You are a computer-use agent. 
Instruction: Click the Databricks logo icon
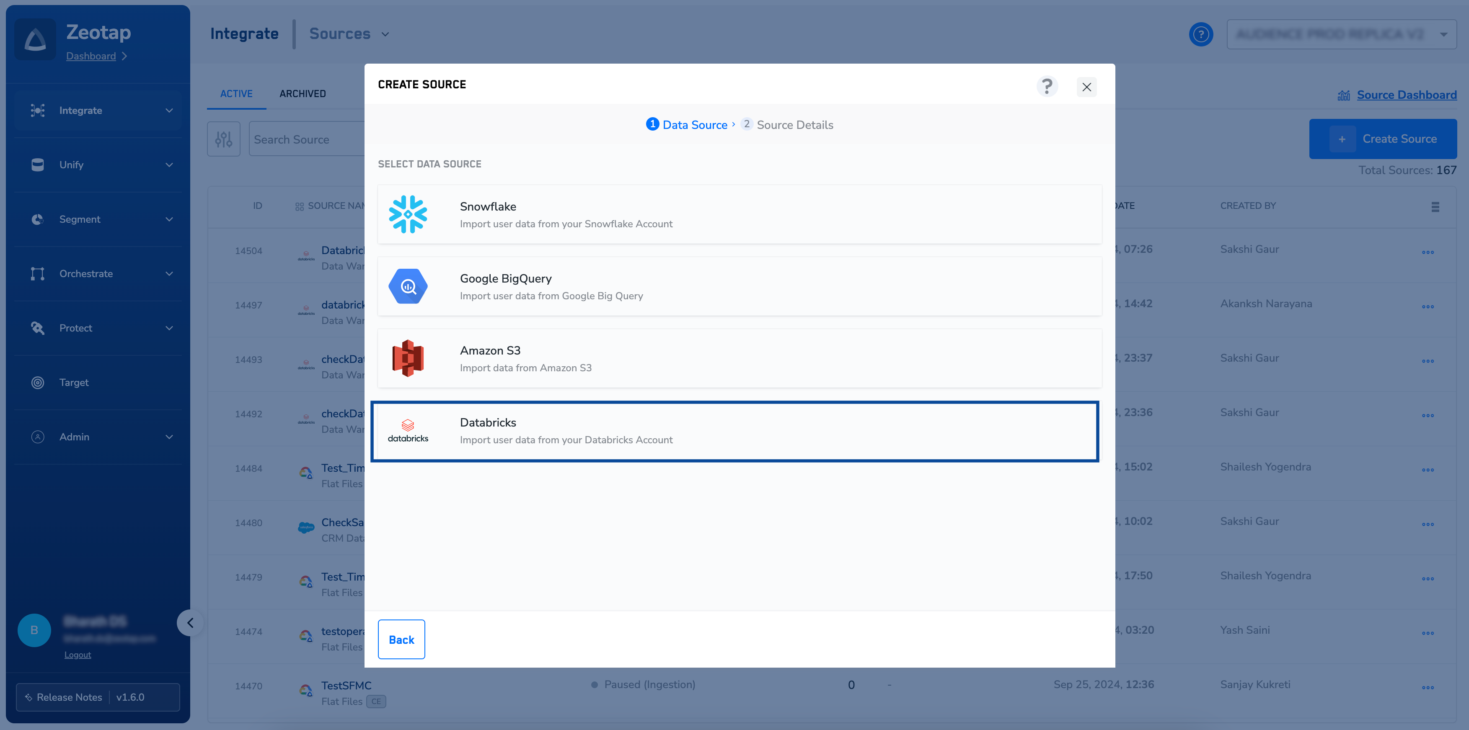pos(408,431)
